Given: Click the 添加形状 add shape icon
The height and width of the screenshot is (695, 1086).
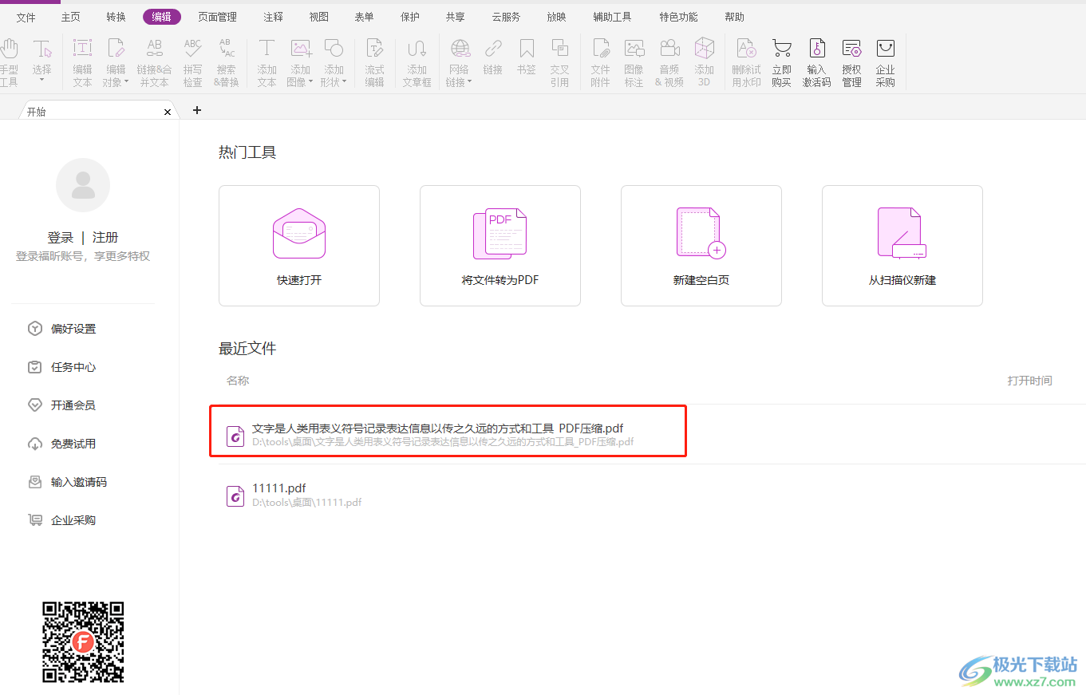Looking at the screenshot, I should [334, 49].
